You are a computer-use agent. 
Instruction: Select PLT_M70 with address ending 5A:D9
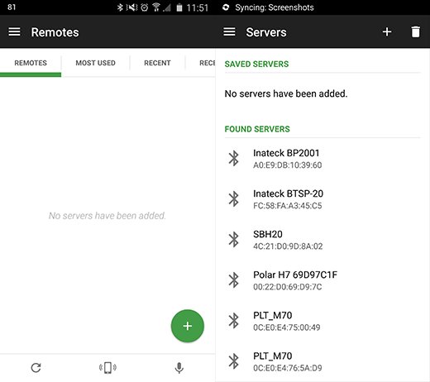(322, 361)
